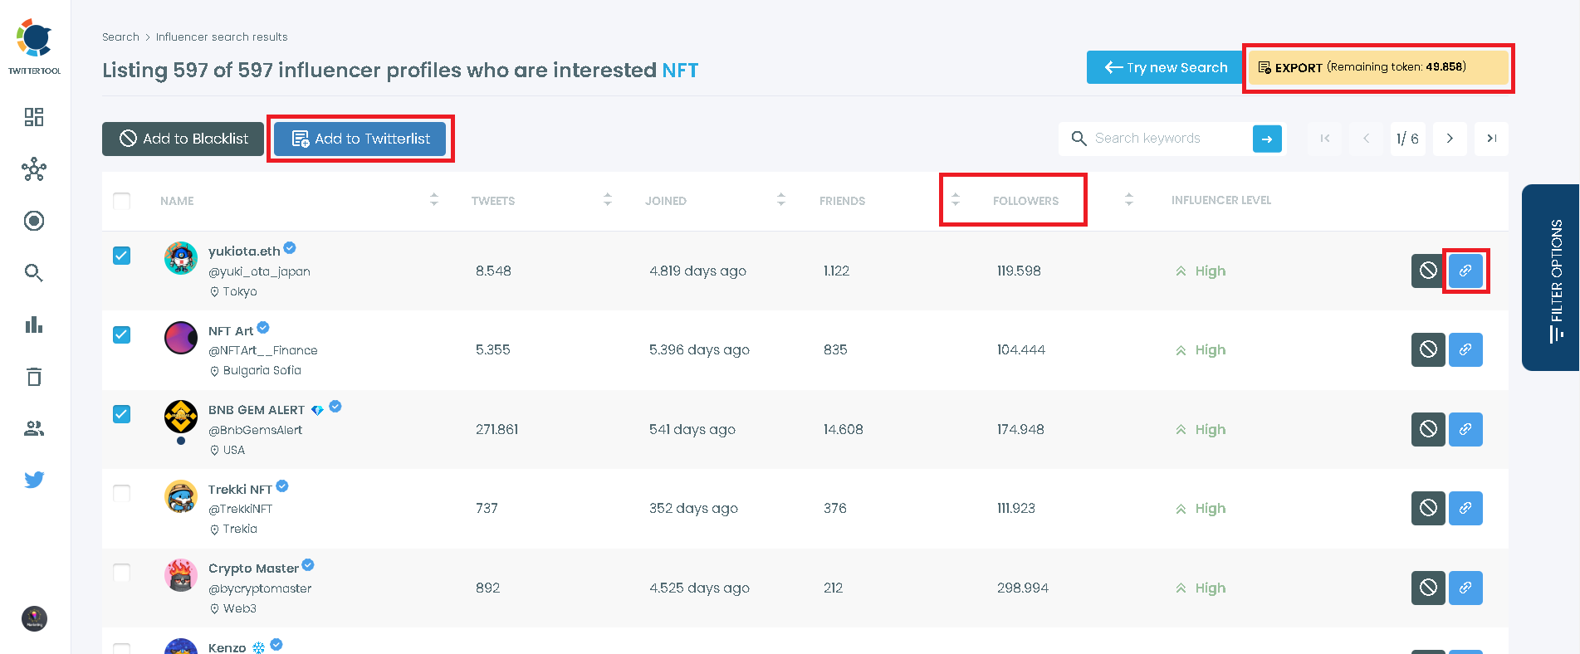Viewport: 1580px width, 654px height.
Task: Blacklist NFT Art using the row ban icon
Action: tap(1428, 349)
